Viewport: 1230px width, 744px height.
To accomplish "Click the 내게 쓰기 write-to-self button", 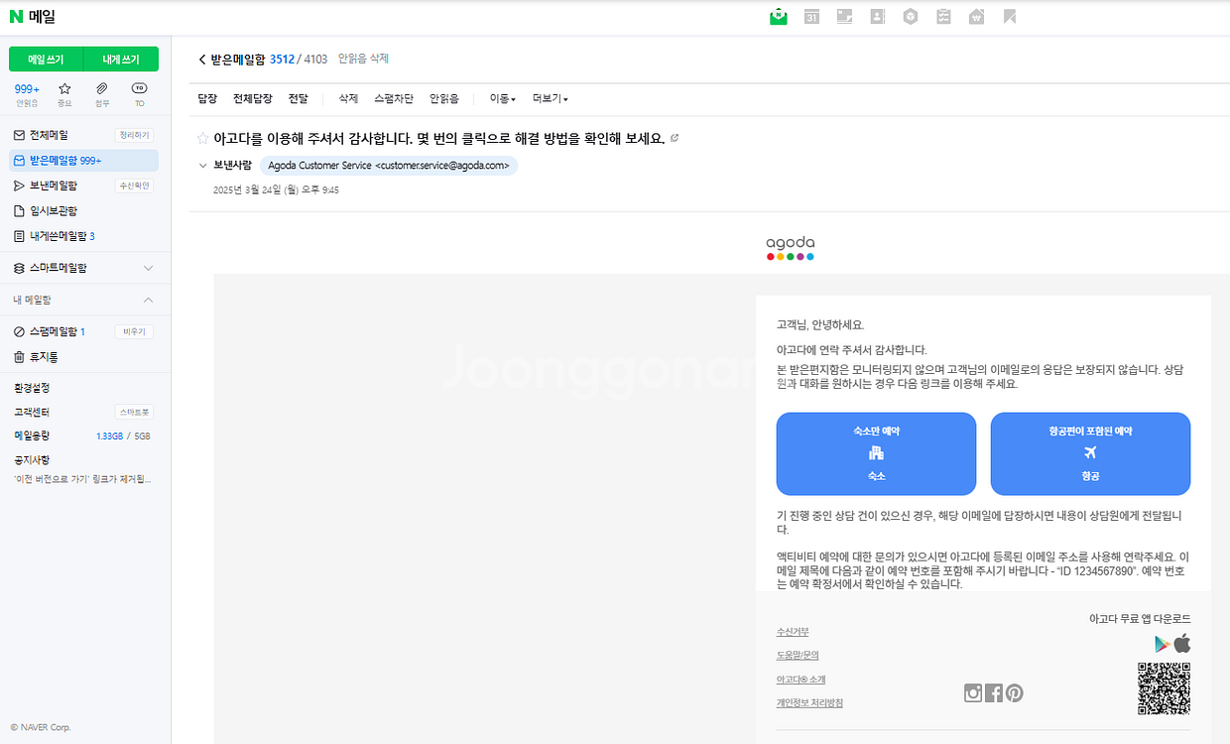I will (121, 60).
